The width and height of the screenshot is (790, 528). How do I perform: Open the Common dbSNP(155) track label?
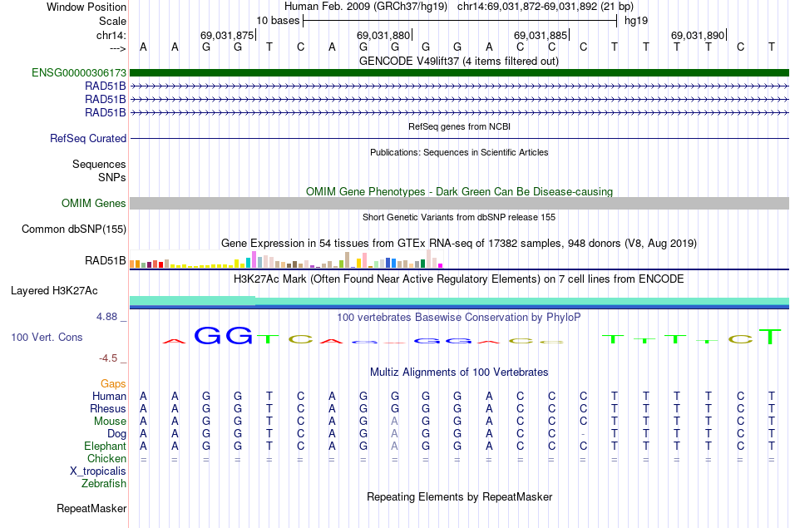coord(73,229)
